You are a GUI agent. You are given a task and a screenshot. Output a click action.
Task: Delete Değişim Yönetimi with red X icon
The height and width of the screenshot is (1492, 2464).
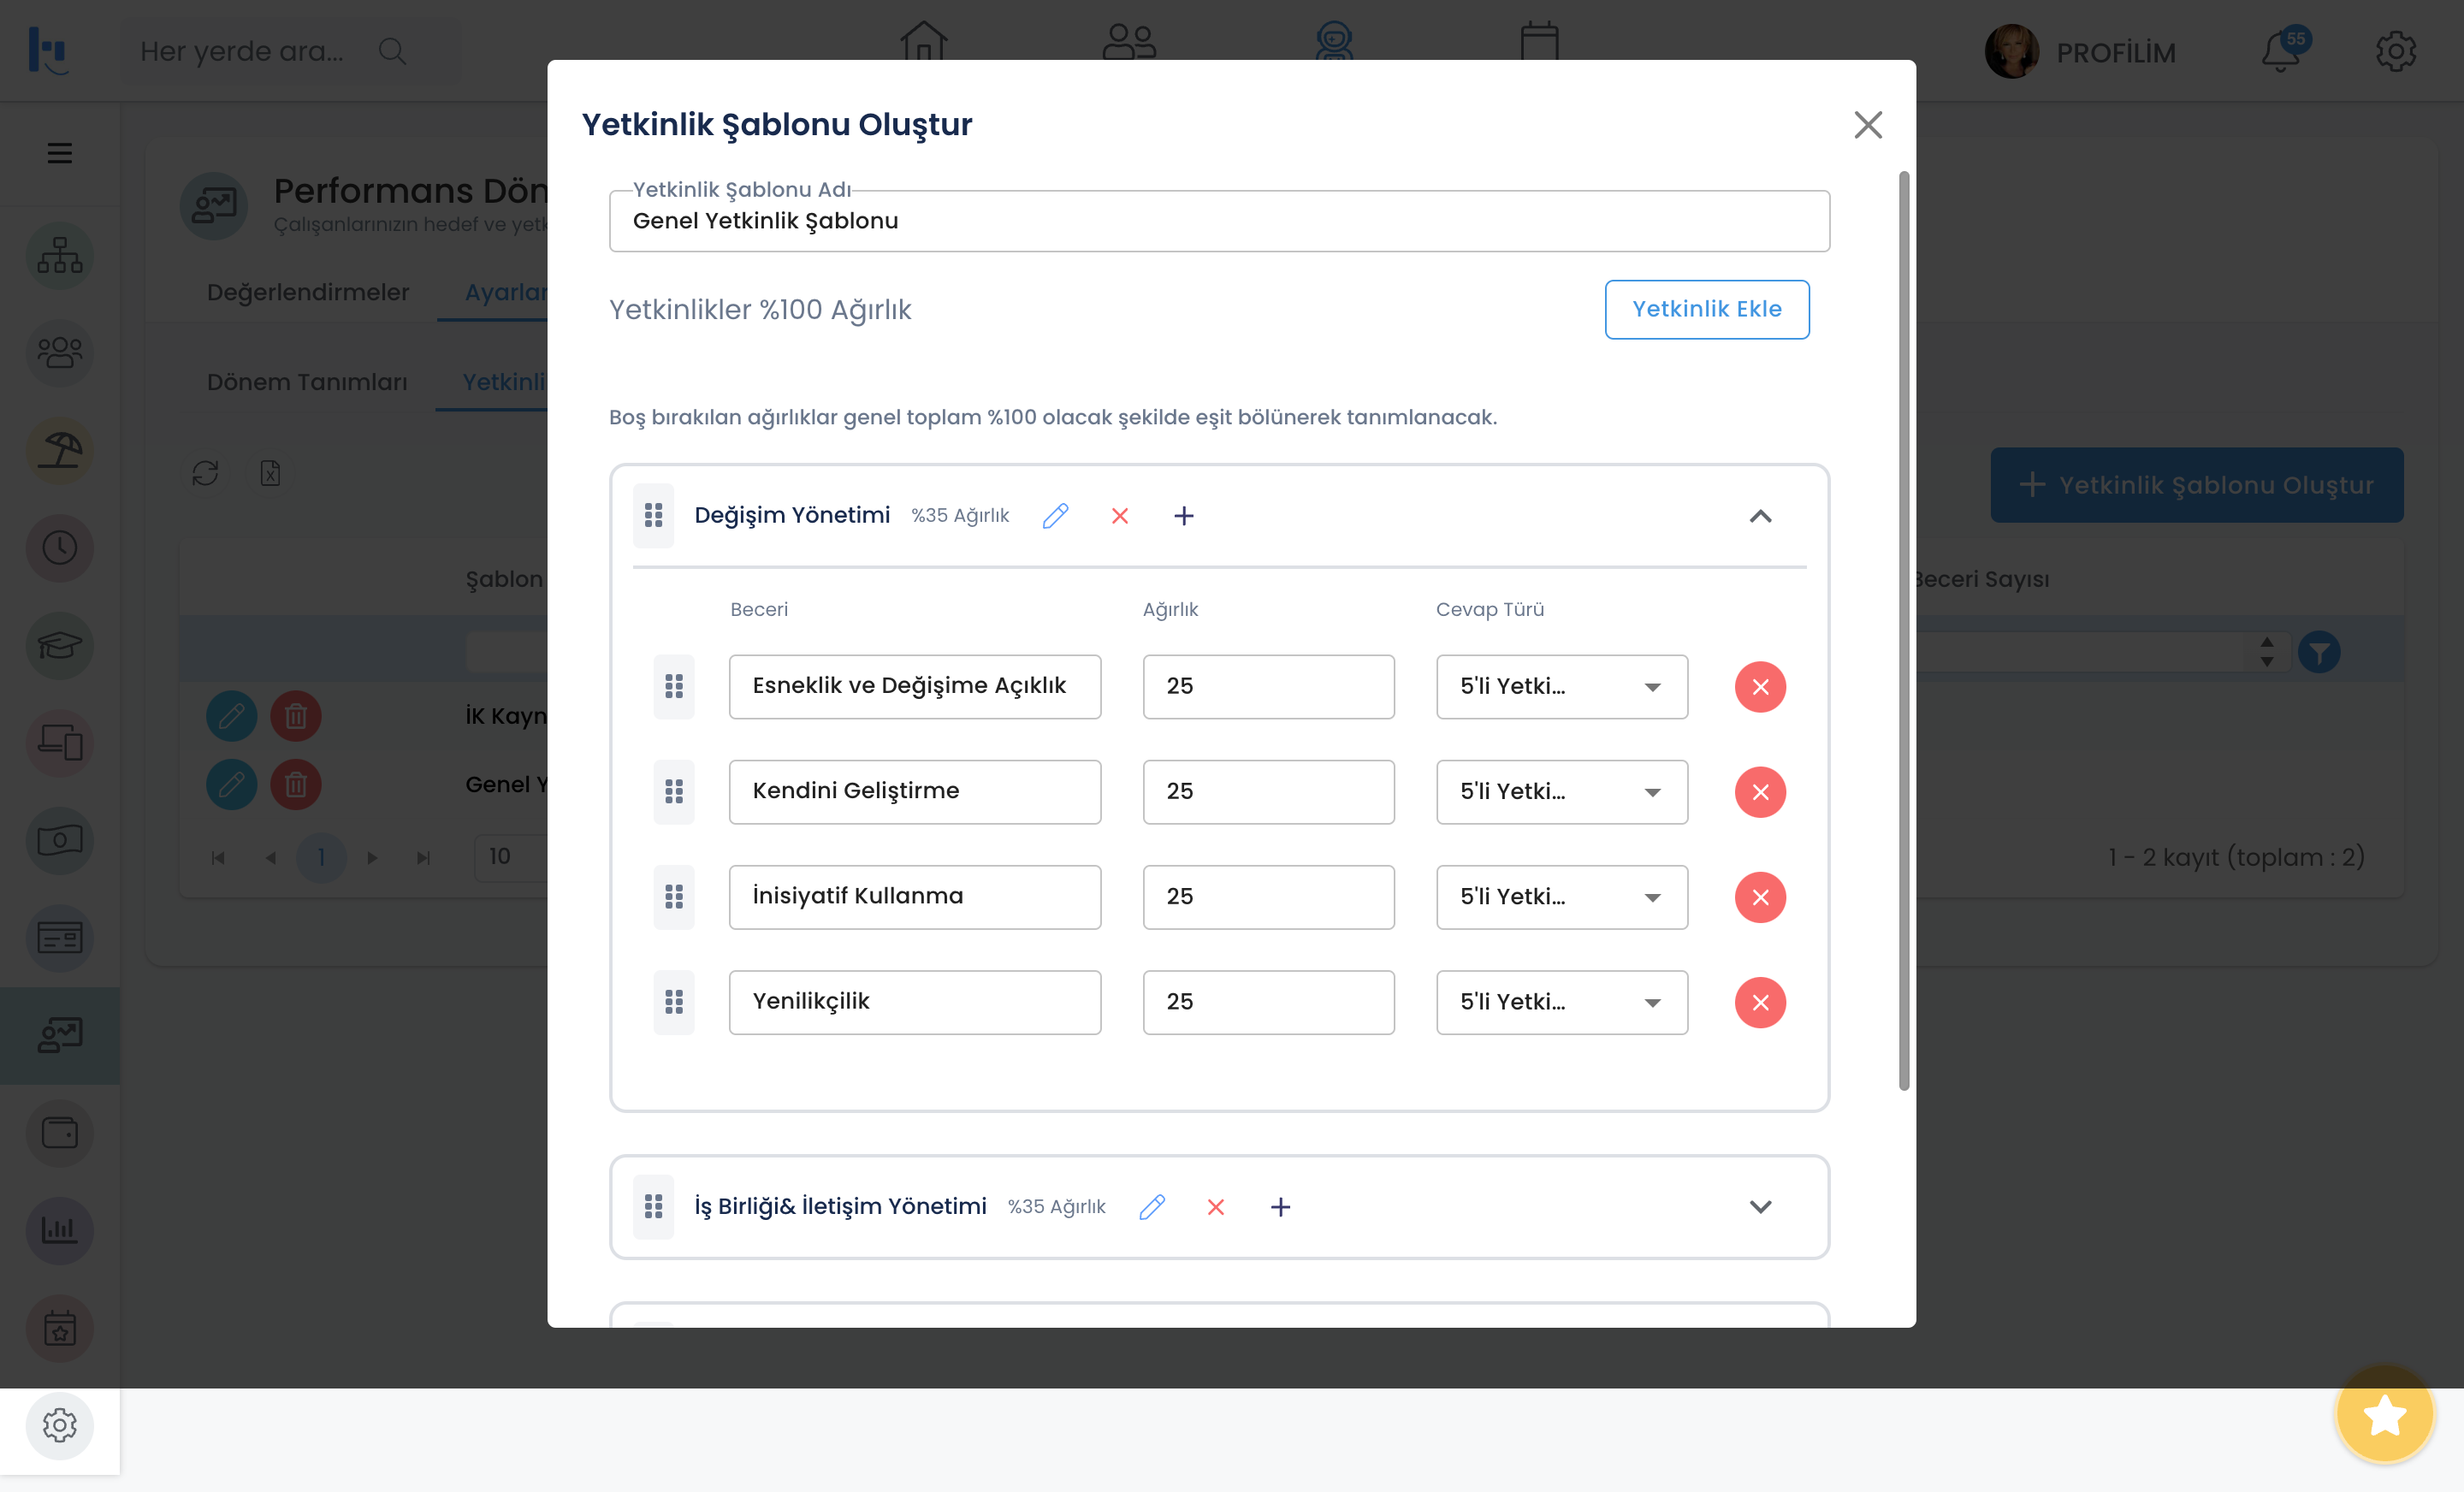click(x=1119, y=516)
